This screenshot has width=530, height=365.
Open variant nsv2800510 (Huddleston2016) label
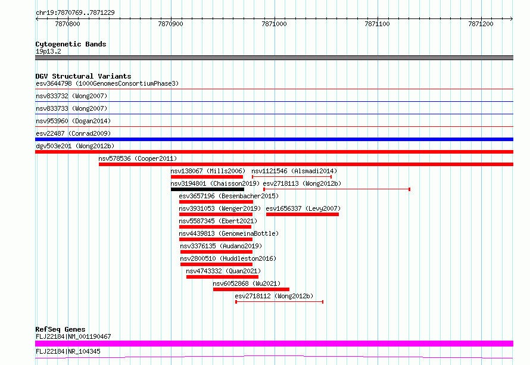click(x=228, y=258)
